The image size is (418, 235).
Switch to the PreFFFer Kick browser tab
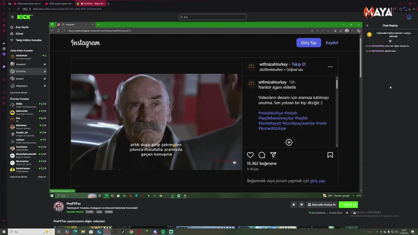click(91, 4)
